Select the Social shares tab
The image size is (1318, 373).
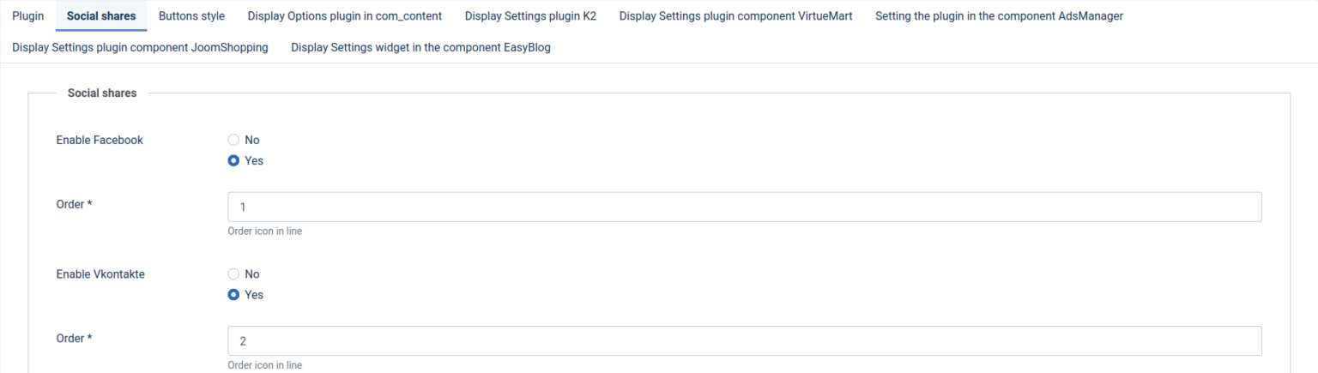point(101,16)
